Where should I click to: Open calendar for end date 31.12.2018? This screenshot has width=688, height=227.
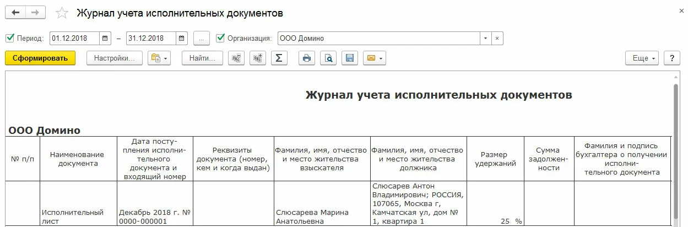(182, 38)
